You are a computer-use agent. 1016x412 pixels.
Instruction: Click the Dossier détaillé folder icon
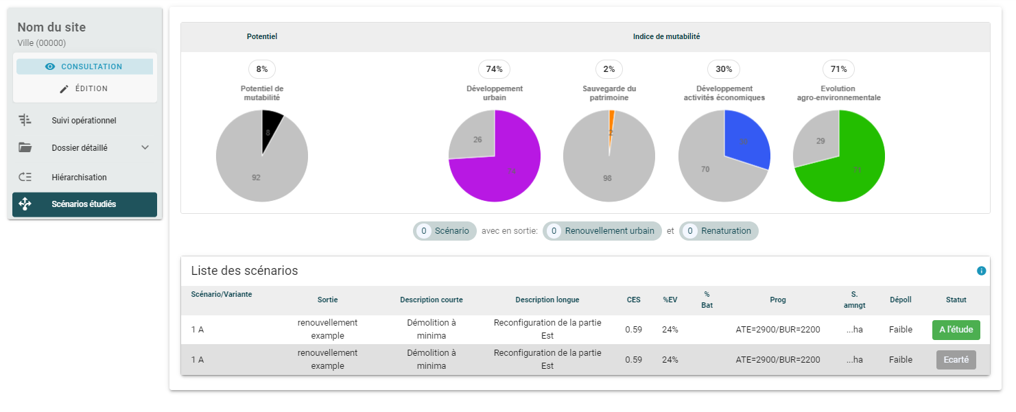[x=25, y=147]
